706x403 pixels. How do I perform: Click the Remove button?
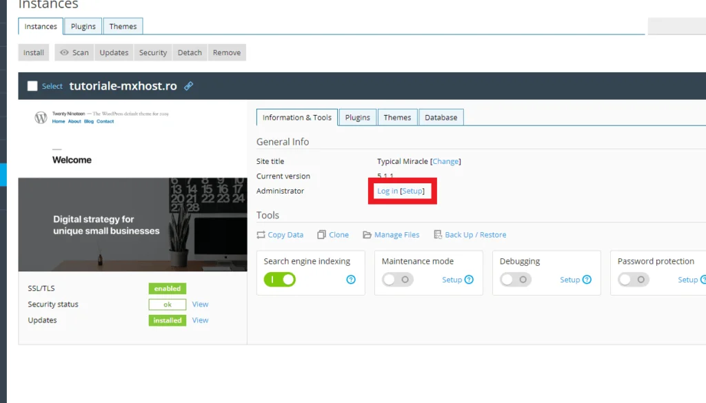pos(227,52)
